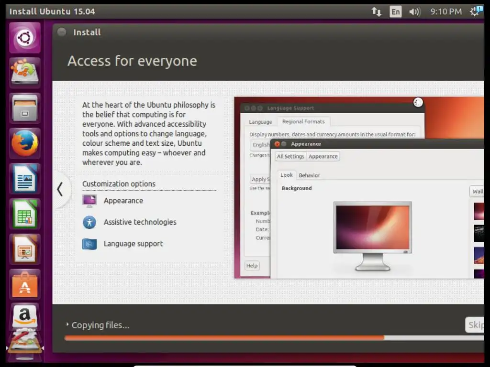Open LibreOffice Calc spreadsheet

25,214
